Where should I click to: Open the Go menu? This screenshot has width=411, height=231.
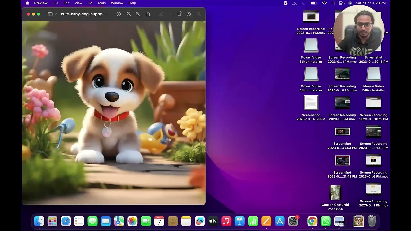tap(90, 3)
